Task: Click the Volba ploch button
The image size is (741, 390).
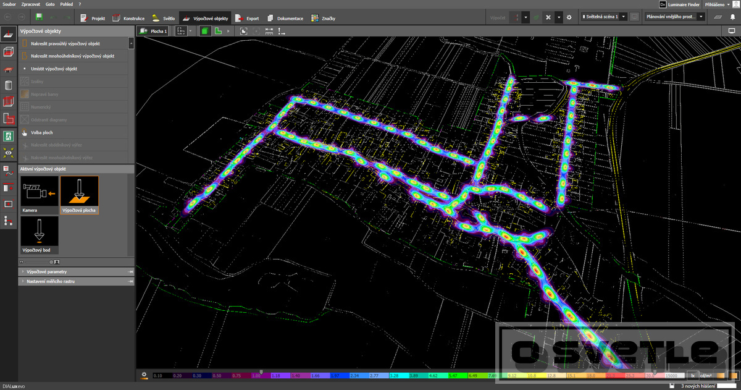Action: coord(41,132)
